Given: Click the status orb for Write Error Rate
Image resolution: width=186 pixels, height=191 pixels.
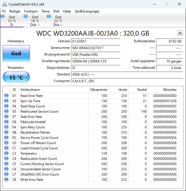Looking at the screenshot, I should click(x=6, y=179).
